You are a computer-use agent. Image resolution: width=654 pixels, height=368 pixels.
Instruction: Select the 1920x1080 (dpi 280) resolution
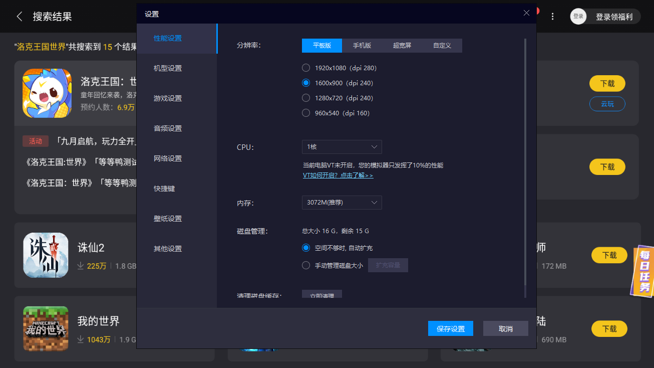coord(306,68)
